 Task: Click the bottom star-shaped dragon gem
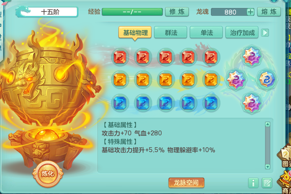tap(251, 103)
